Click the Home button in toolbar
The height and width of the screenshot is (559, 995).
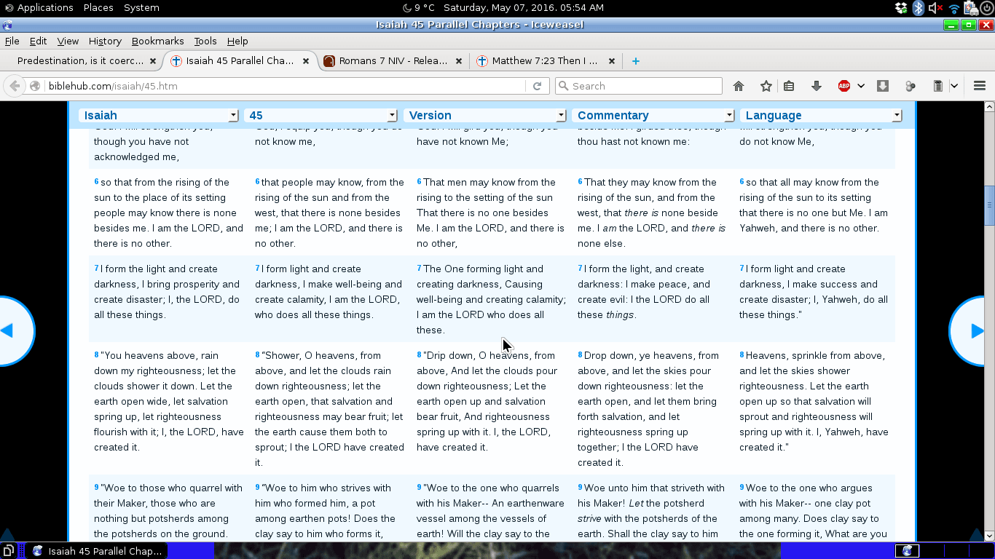point(739,86)
